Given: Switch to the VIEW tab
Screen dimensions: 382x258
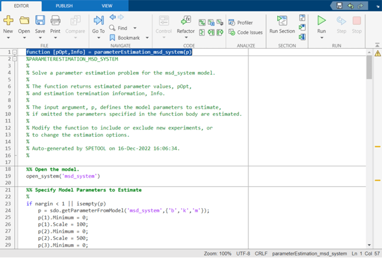Looking at the screenshot, I should click(x=107, y=5).
